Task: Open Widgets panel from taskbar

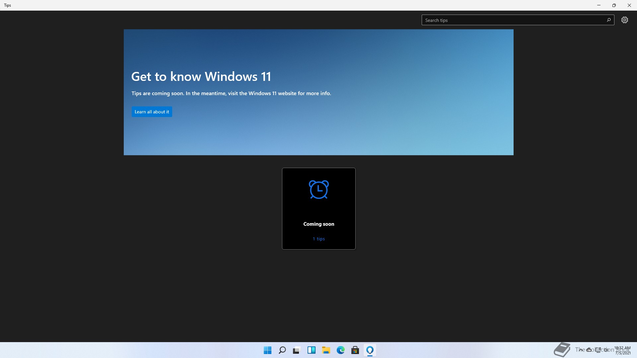Action: (x=311, y=350)
